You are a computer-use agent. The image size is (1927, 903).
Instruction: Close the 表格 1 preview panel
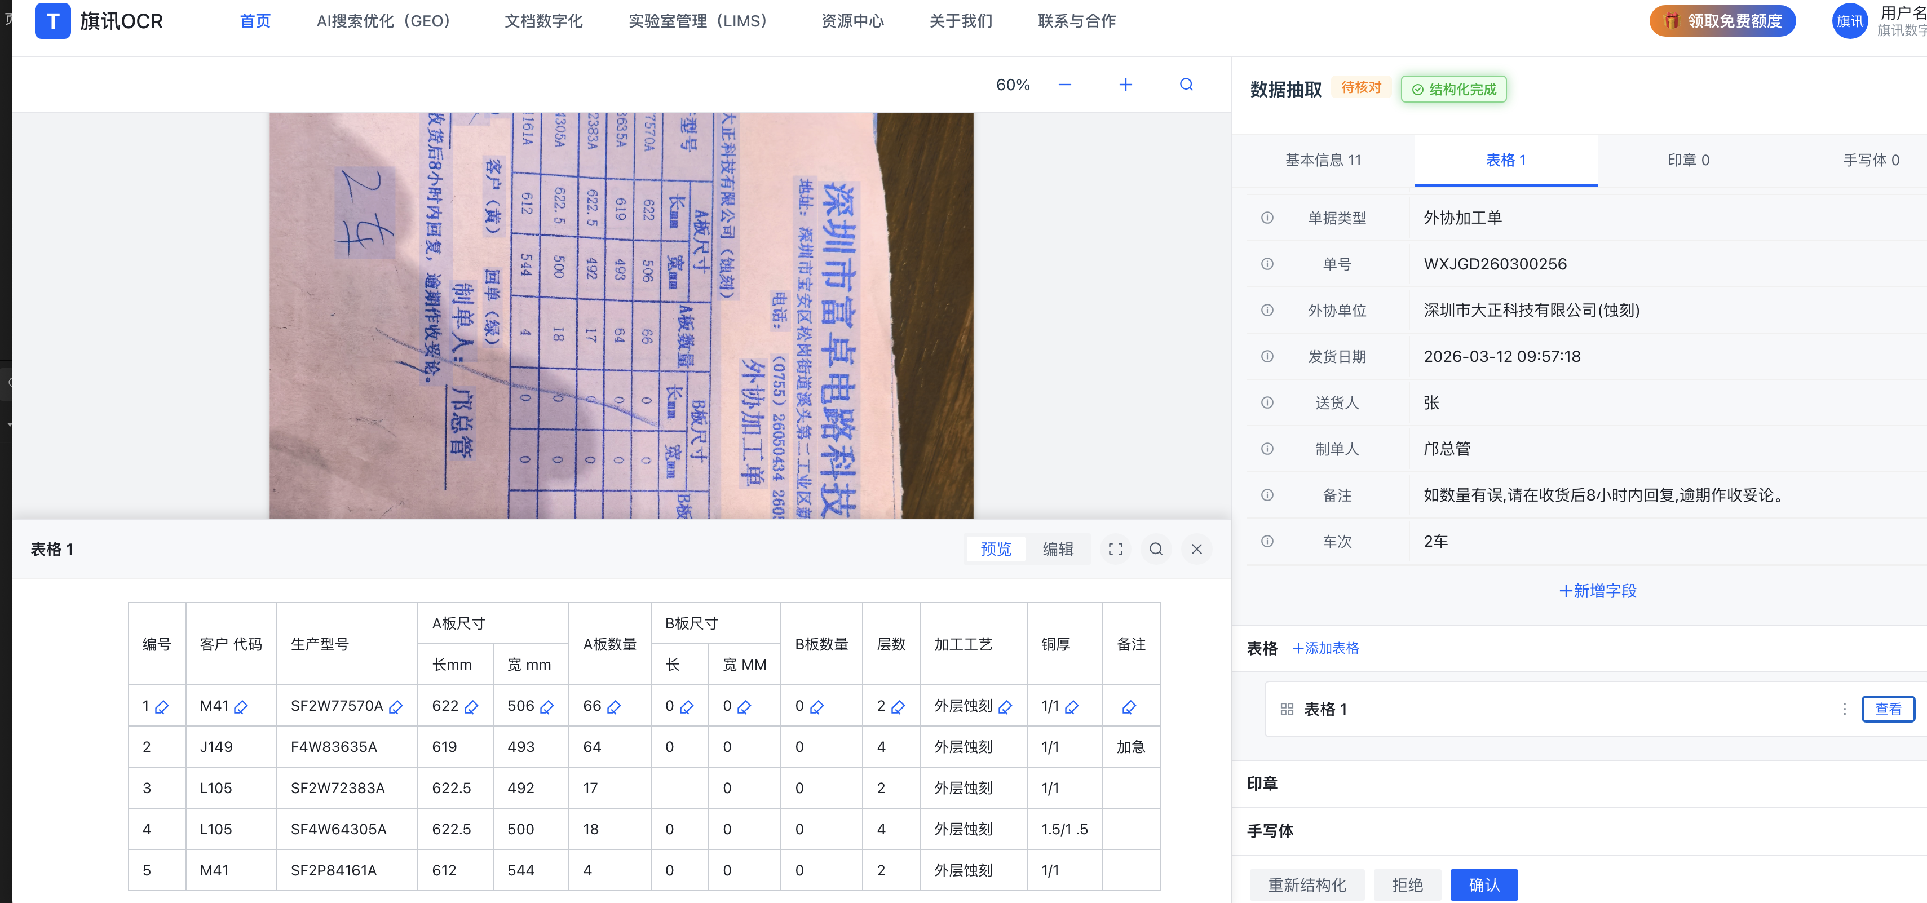click(x=1196, y=549)
